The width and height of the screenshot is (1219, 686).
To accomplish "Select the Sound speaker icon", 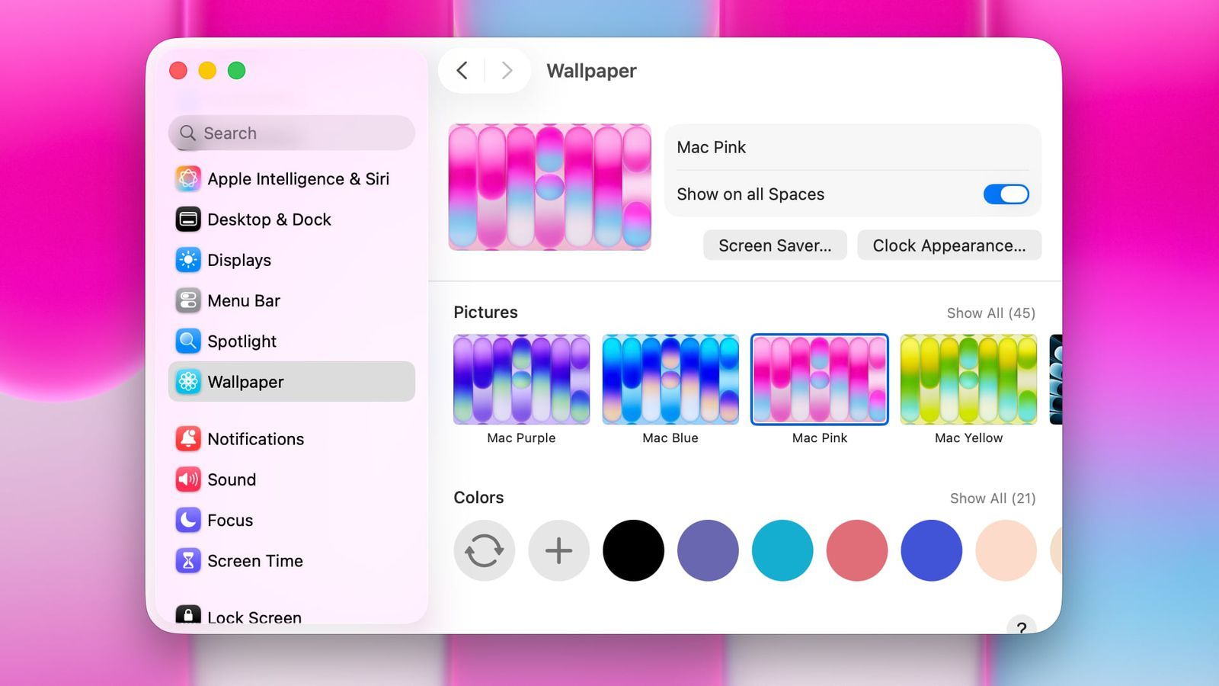I will [188, 479].
